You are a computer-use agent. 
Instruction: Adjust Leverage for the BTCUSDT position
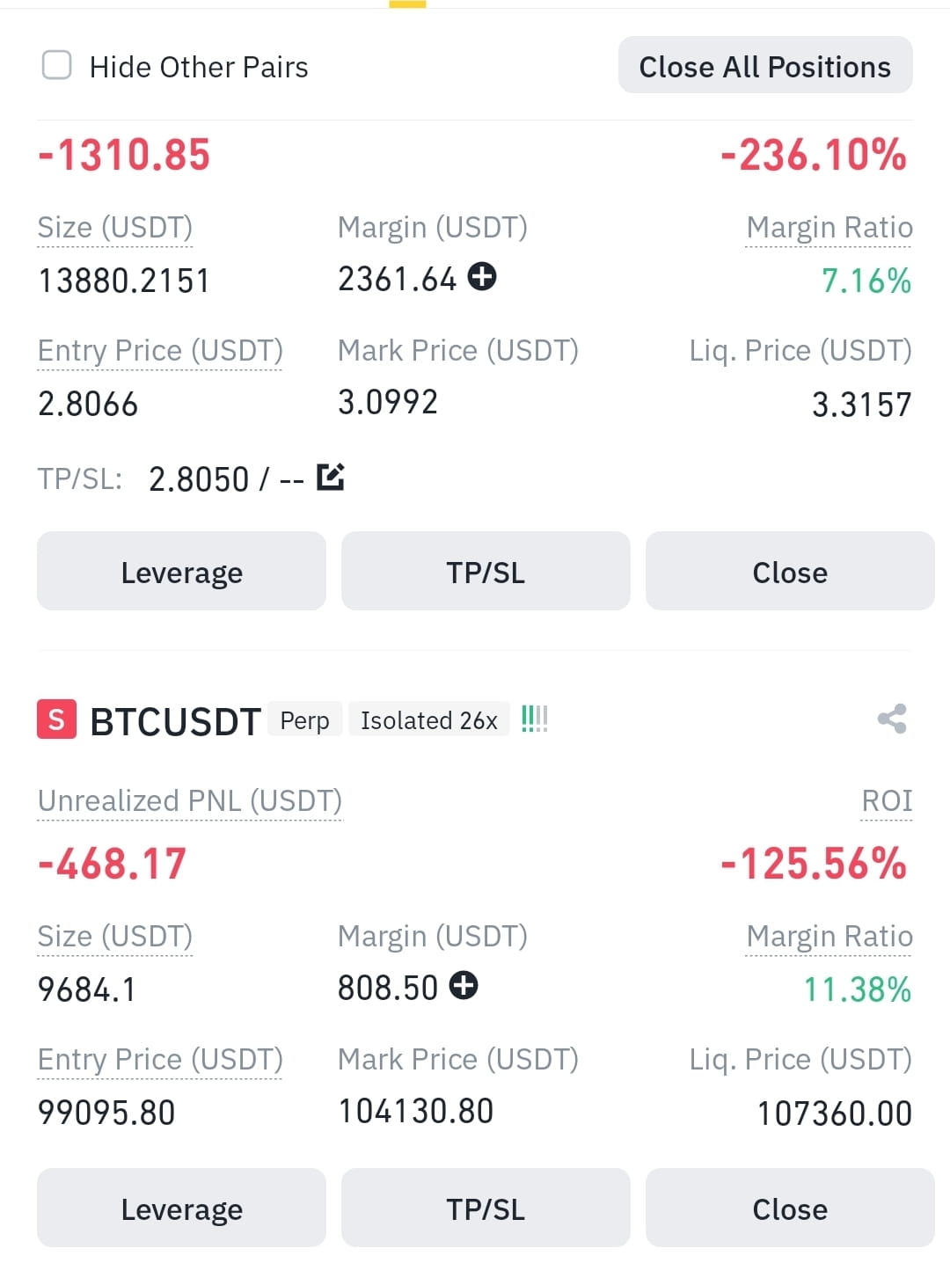[x=181, y=1208]
